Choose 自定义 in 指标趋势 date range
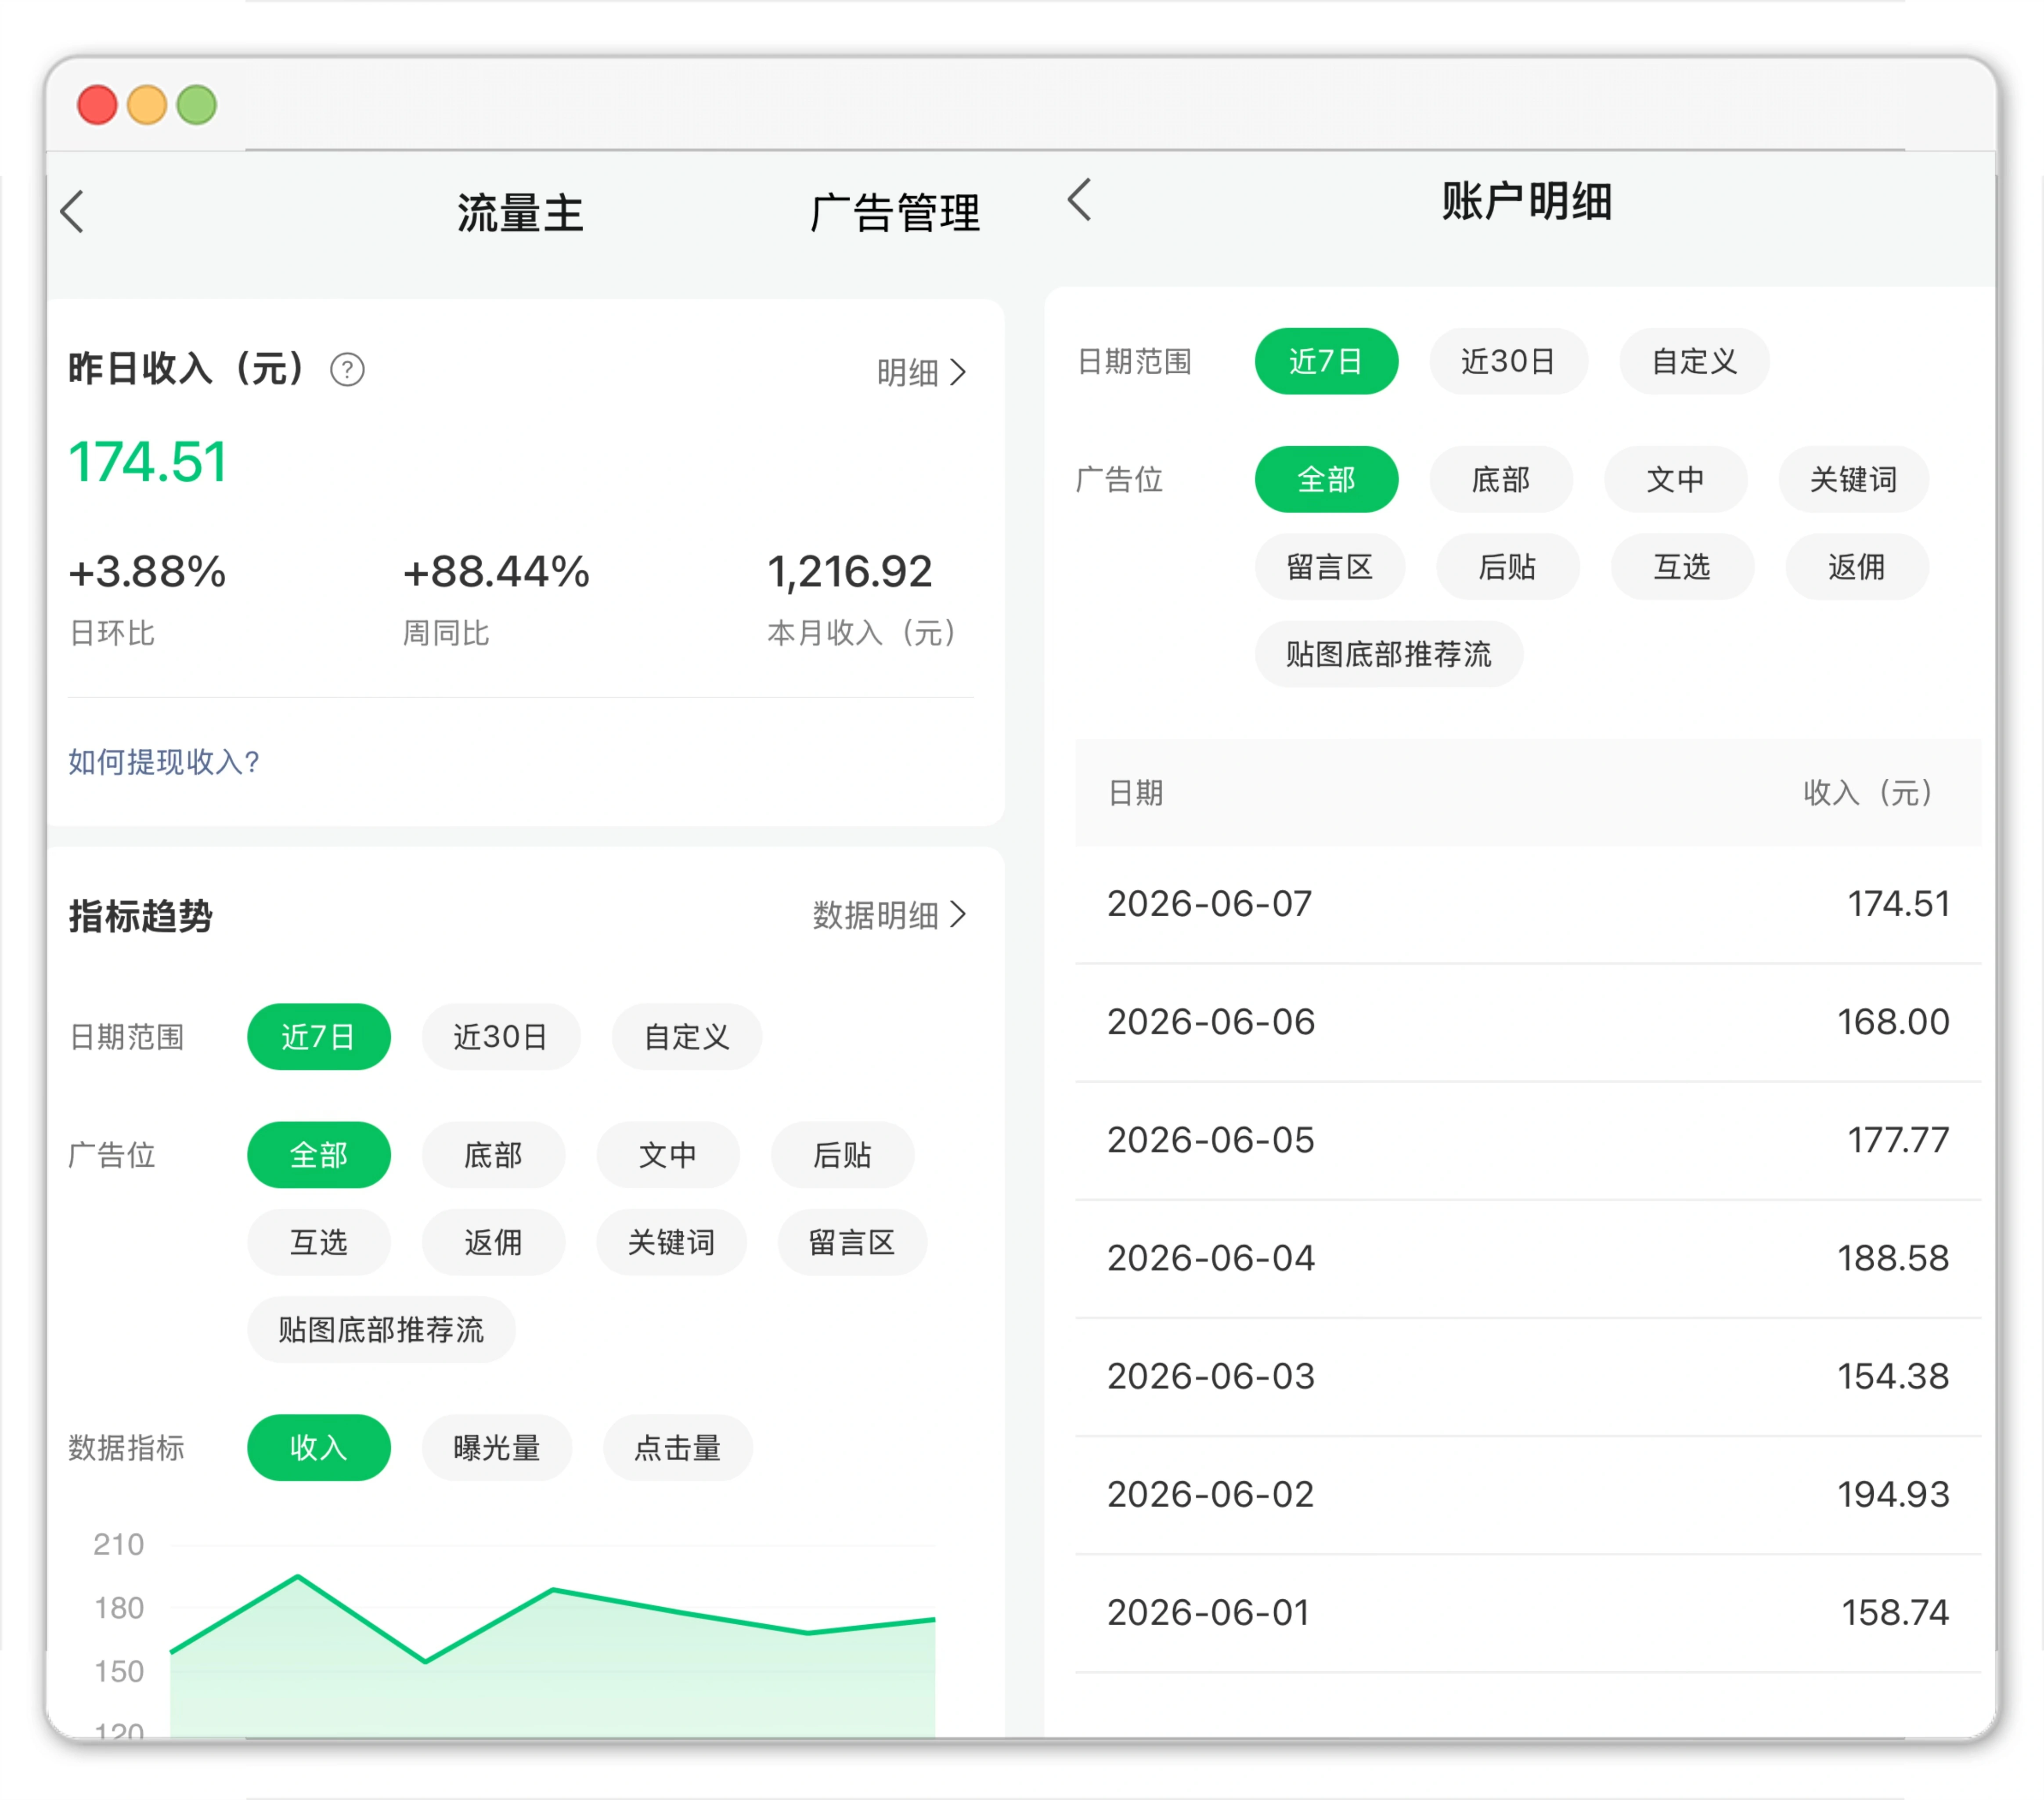The image size is (2044, 1800). (687, 1037)
